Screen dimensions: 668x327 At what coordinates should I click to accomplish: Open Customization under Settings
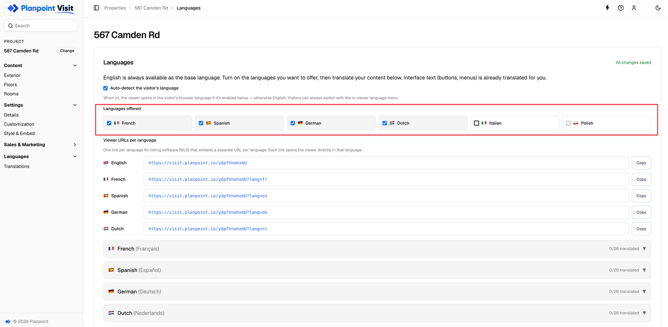19,124
